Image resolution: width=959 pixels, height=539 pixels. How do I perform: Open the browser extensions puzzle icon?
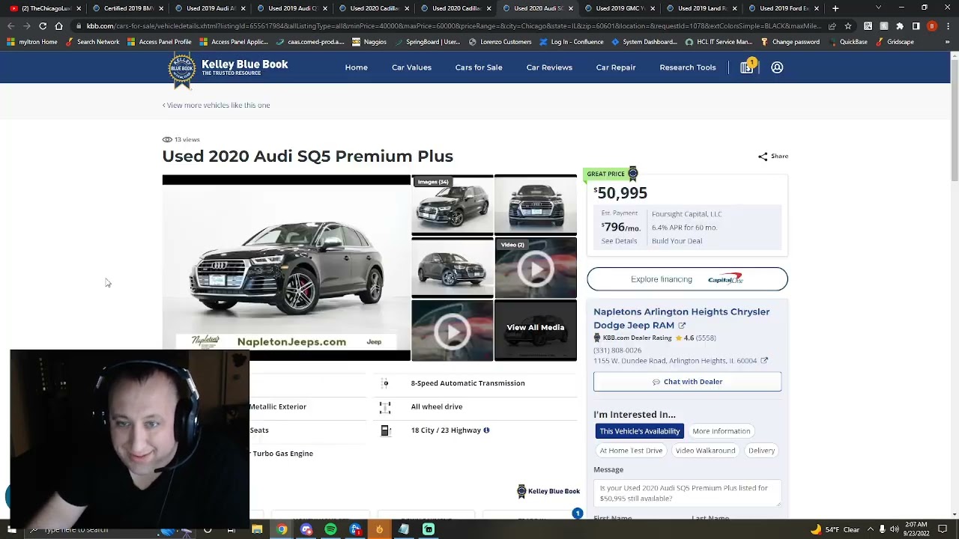pos(900,25)
